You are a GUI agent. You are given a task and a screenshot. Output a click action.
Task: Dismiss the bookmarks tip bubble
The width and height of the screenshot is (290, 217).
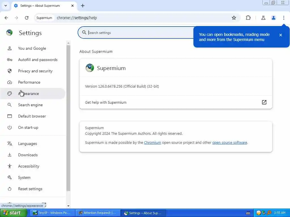281,35
